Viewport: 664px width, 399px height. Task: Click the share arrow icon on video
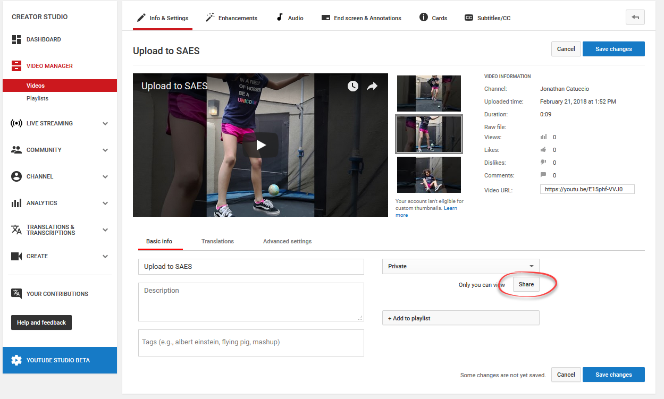tap(372, 86)
